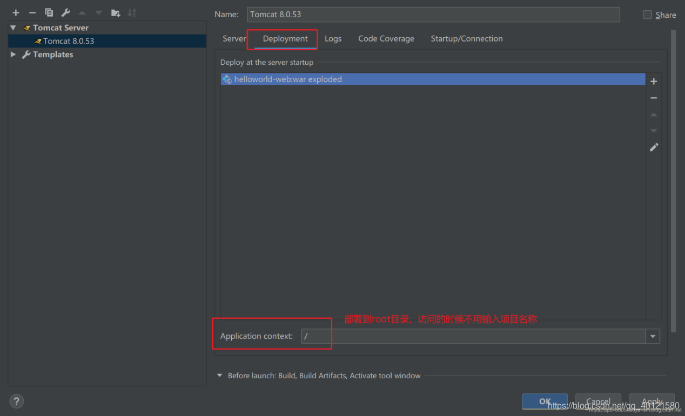Move configuration down in left toolbar
Viewport: 685px width, 416px height.
[98, 12]
